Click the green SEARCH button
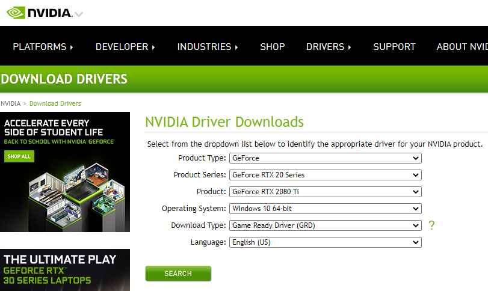Viewport: 488px width, 291px height. (x=178, y=274)
